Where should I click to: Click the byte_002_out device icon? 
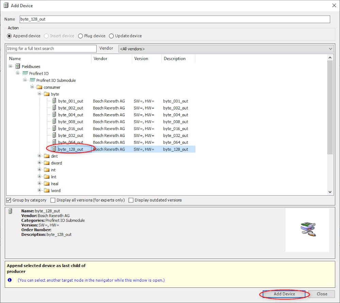click(54, 108)
